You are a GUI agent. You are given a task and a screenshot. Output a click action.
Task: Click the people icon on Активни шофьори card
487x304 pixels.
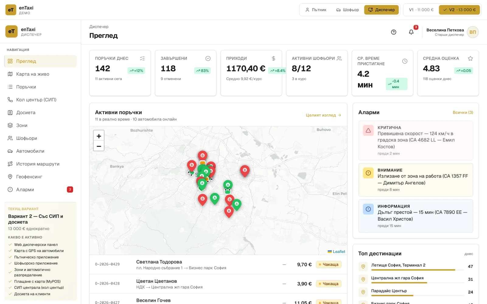point(339,58)
